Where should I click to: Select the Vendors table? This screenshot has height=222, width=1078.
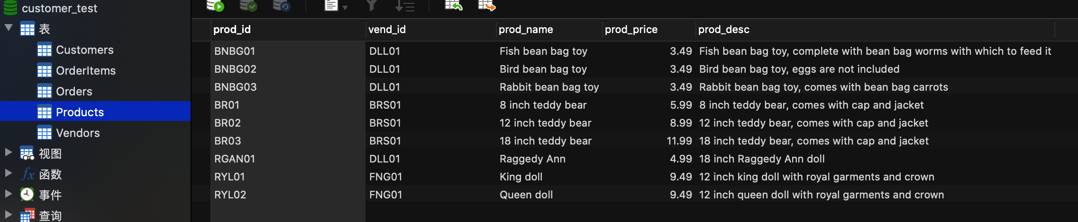(78, 133)
